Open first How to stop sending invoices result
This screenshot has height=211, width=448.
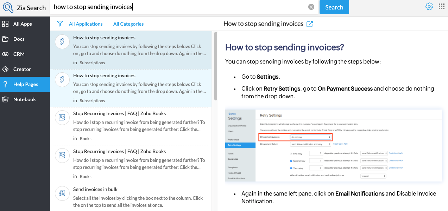click(131, 50)
